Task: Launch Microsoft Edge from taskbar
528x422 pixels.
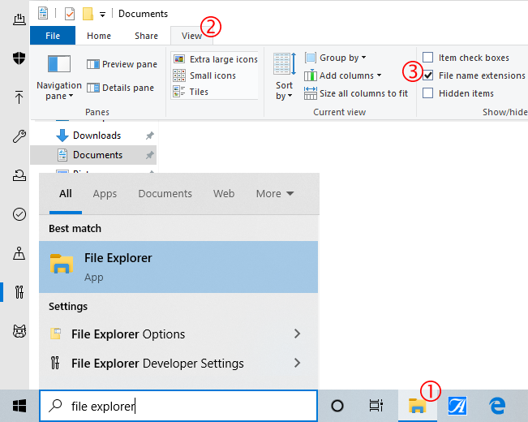Action: tap(497, 406)
